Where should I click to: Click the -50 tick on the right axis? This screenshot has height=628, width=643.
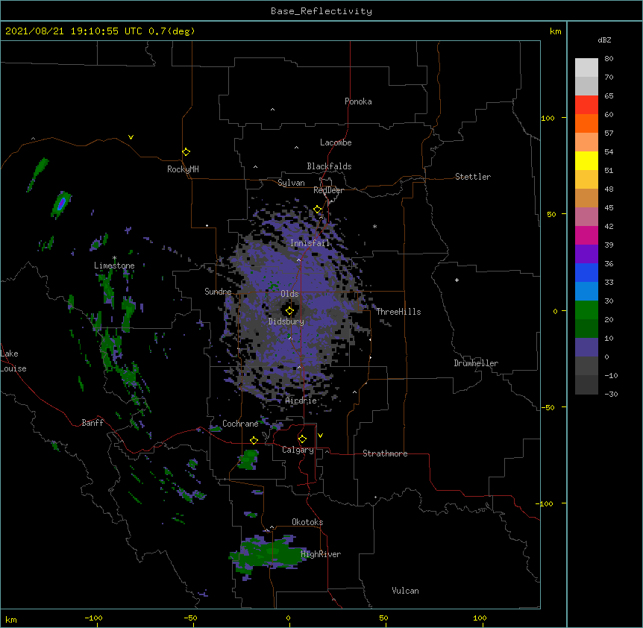(x=548, y=407)
